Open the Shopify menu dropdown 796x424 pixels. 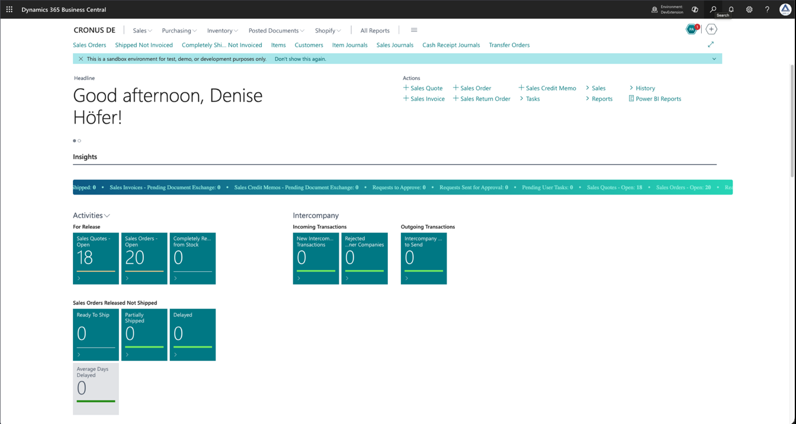[328, 31]
